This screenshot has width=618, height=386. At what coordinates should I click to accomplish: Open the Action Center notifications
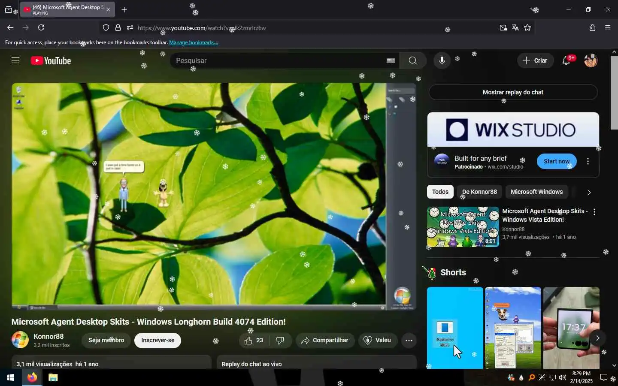click(x=604, y=377)
